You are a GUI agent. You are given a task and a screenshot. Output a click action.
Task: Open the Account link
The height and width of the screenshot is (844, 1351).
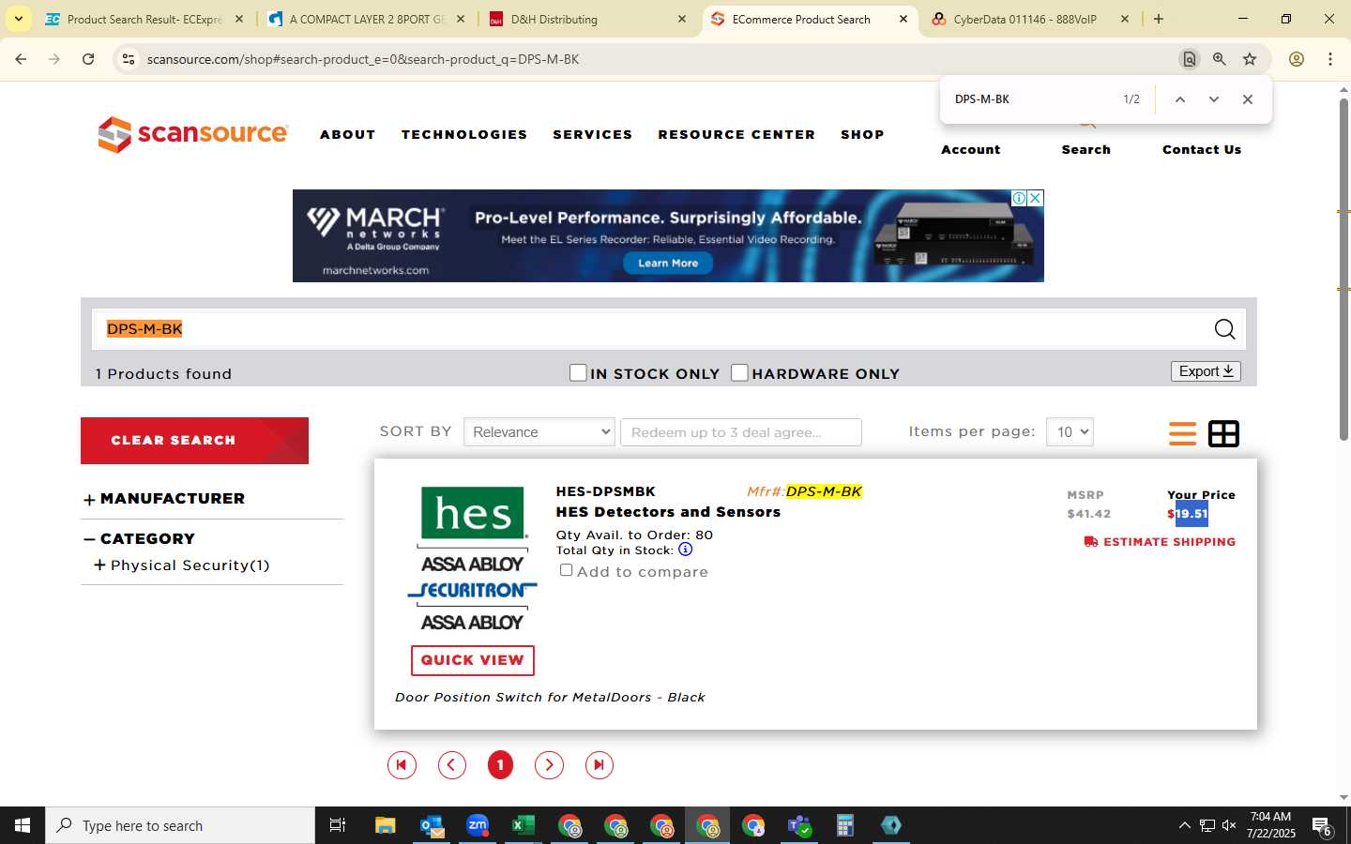click(970, 150)
